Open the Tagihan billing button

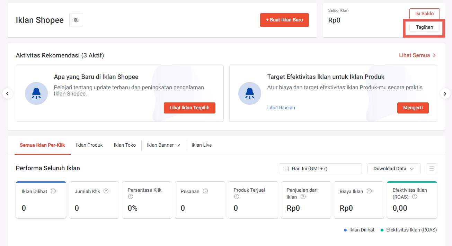pos(424,27)
